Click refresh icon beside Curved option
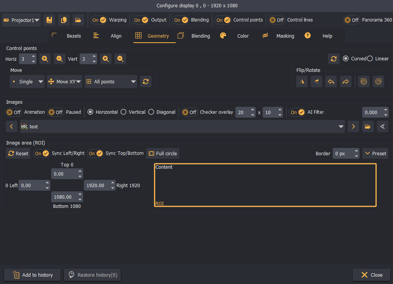This screenshot has width=393, height=284. 334,59
